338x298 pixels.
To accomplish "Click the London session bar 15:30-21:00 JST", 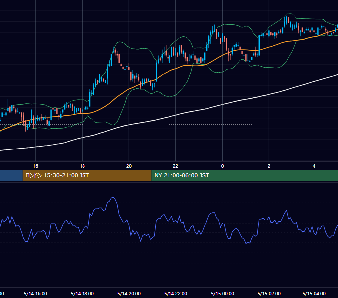I will [x=87, y=175].
